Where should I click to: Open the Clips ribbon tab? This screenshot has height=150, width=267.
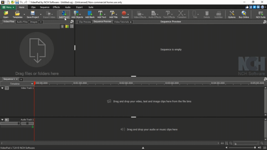[33, 7]
